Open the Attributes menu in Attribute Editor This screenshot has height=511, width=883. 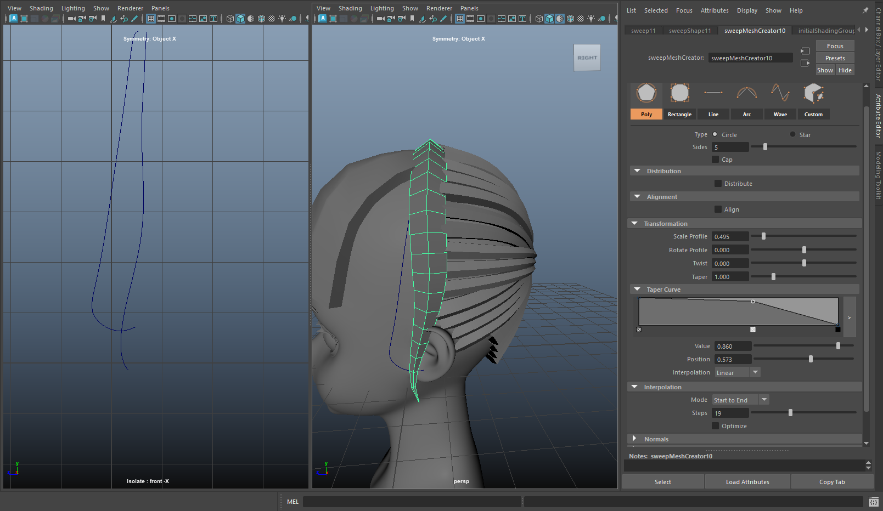pyautogui.click(x=715, y=10)
